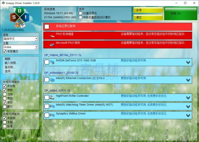Click the Synaptics SMBus Driver device icon
This screenshot has width=199, height=142.
point(52,115)
